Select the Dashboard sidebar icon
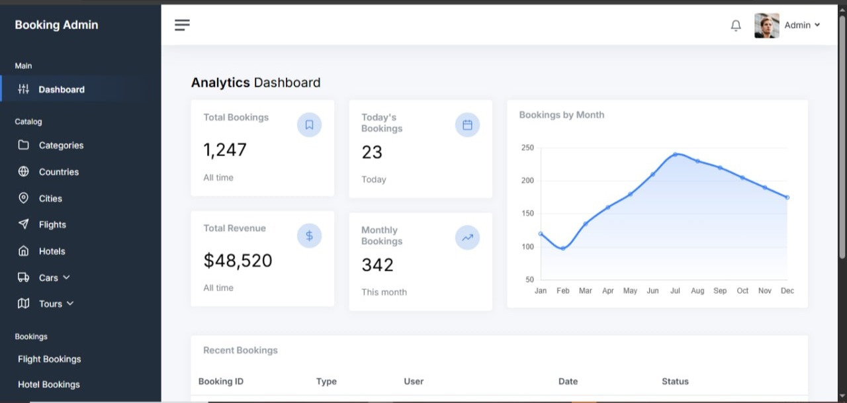 pyautogui.click(x=23, y=89)
